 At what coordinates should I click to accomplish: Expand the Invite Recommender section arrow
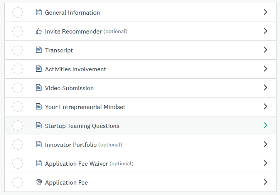tap(265, 31)
